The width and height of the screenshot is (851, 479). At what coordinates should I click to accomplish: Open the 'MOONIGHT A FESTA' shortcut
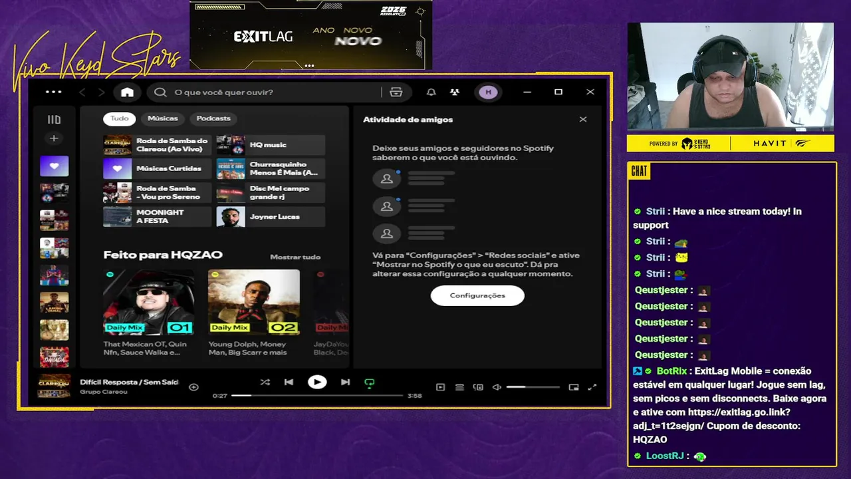point(157,217)
